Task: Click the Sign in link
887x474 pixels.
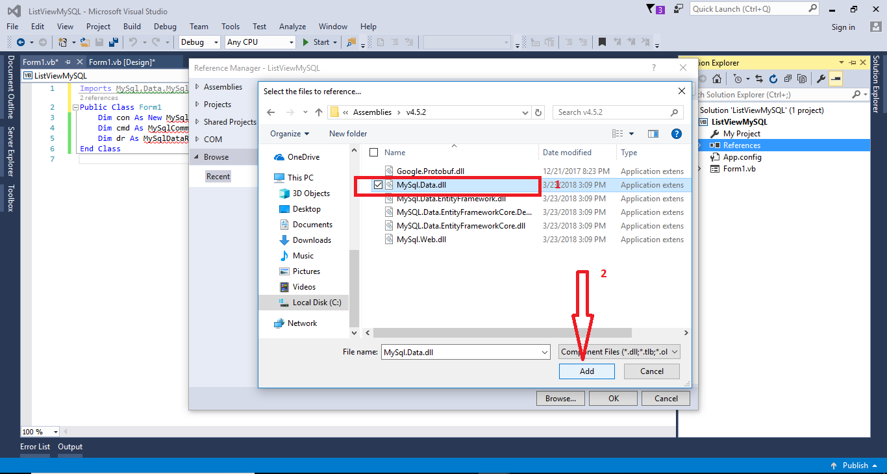Action: [x=843, y=27]
